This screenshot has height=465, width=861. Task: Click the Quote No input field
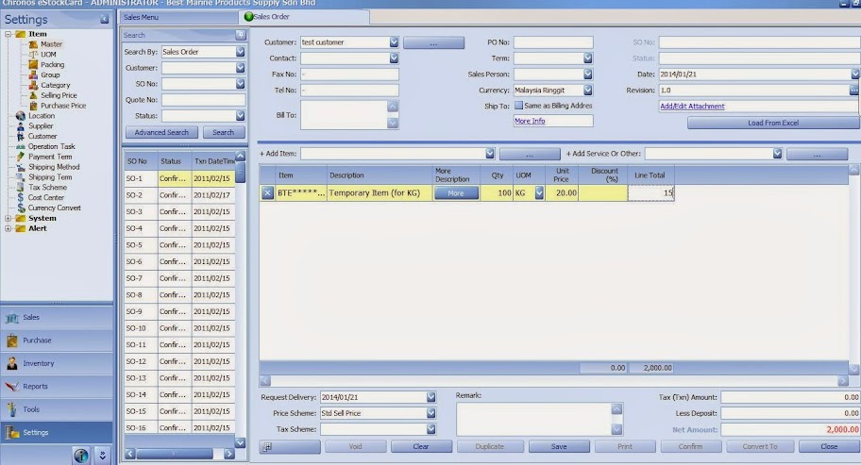coord(203,100)
